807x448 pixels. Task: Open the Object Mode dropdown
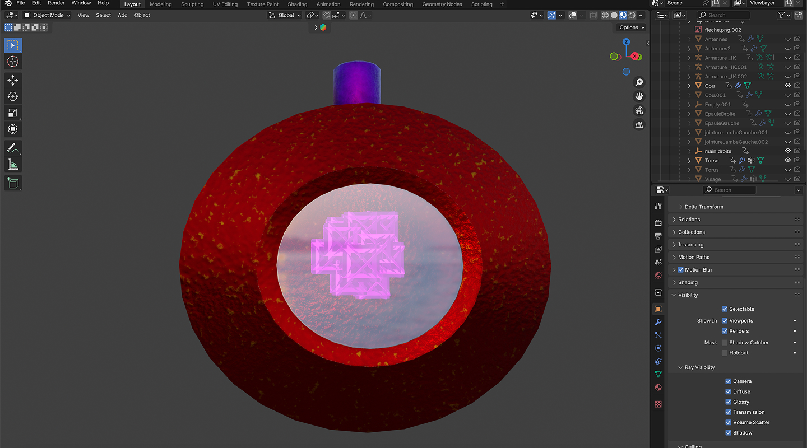(x=47, y=15)
